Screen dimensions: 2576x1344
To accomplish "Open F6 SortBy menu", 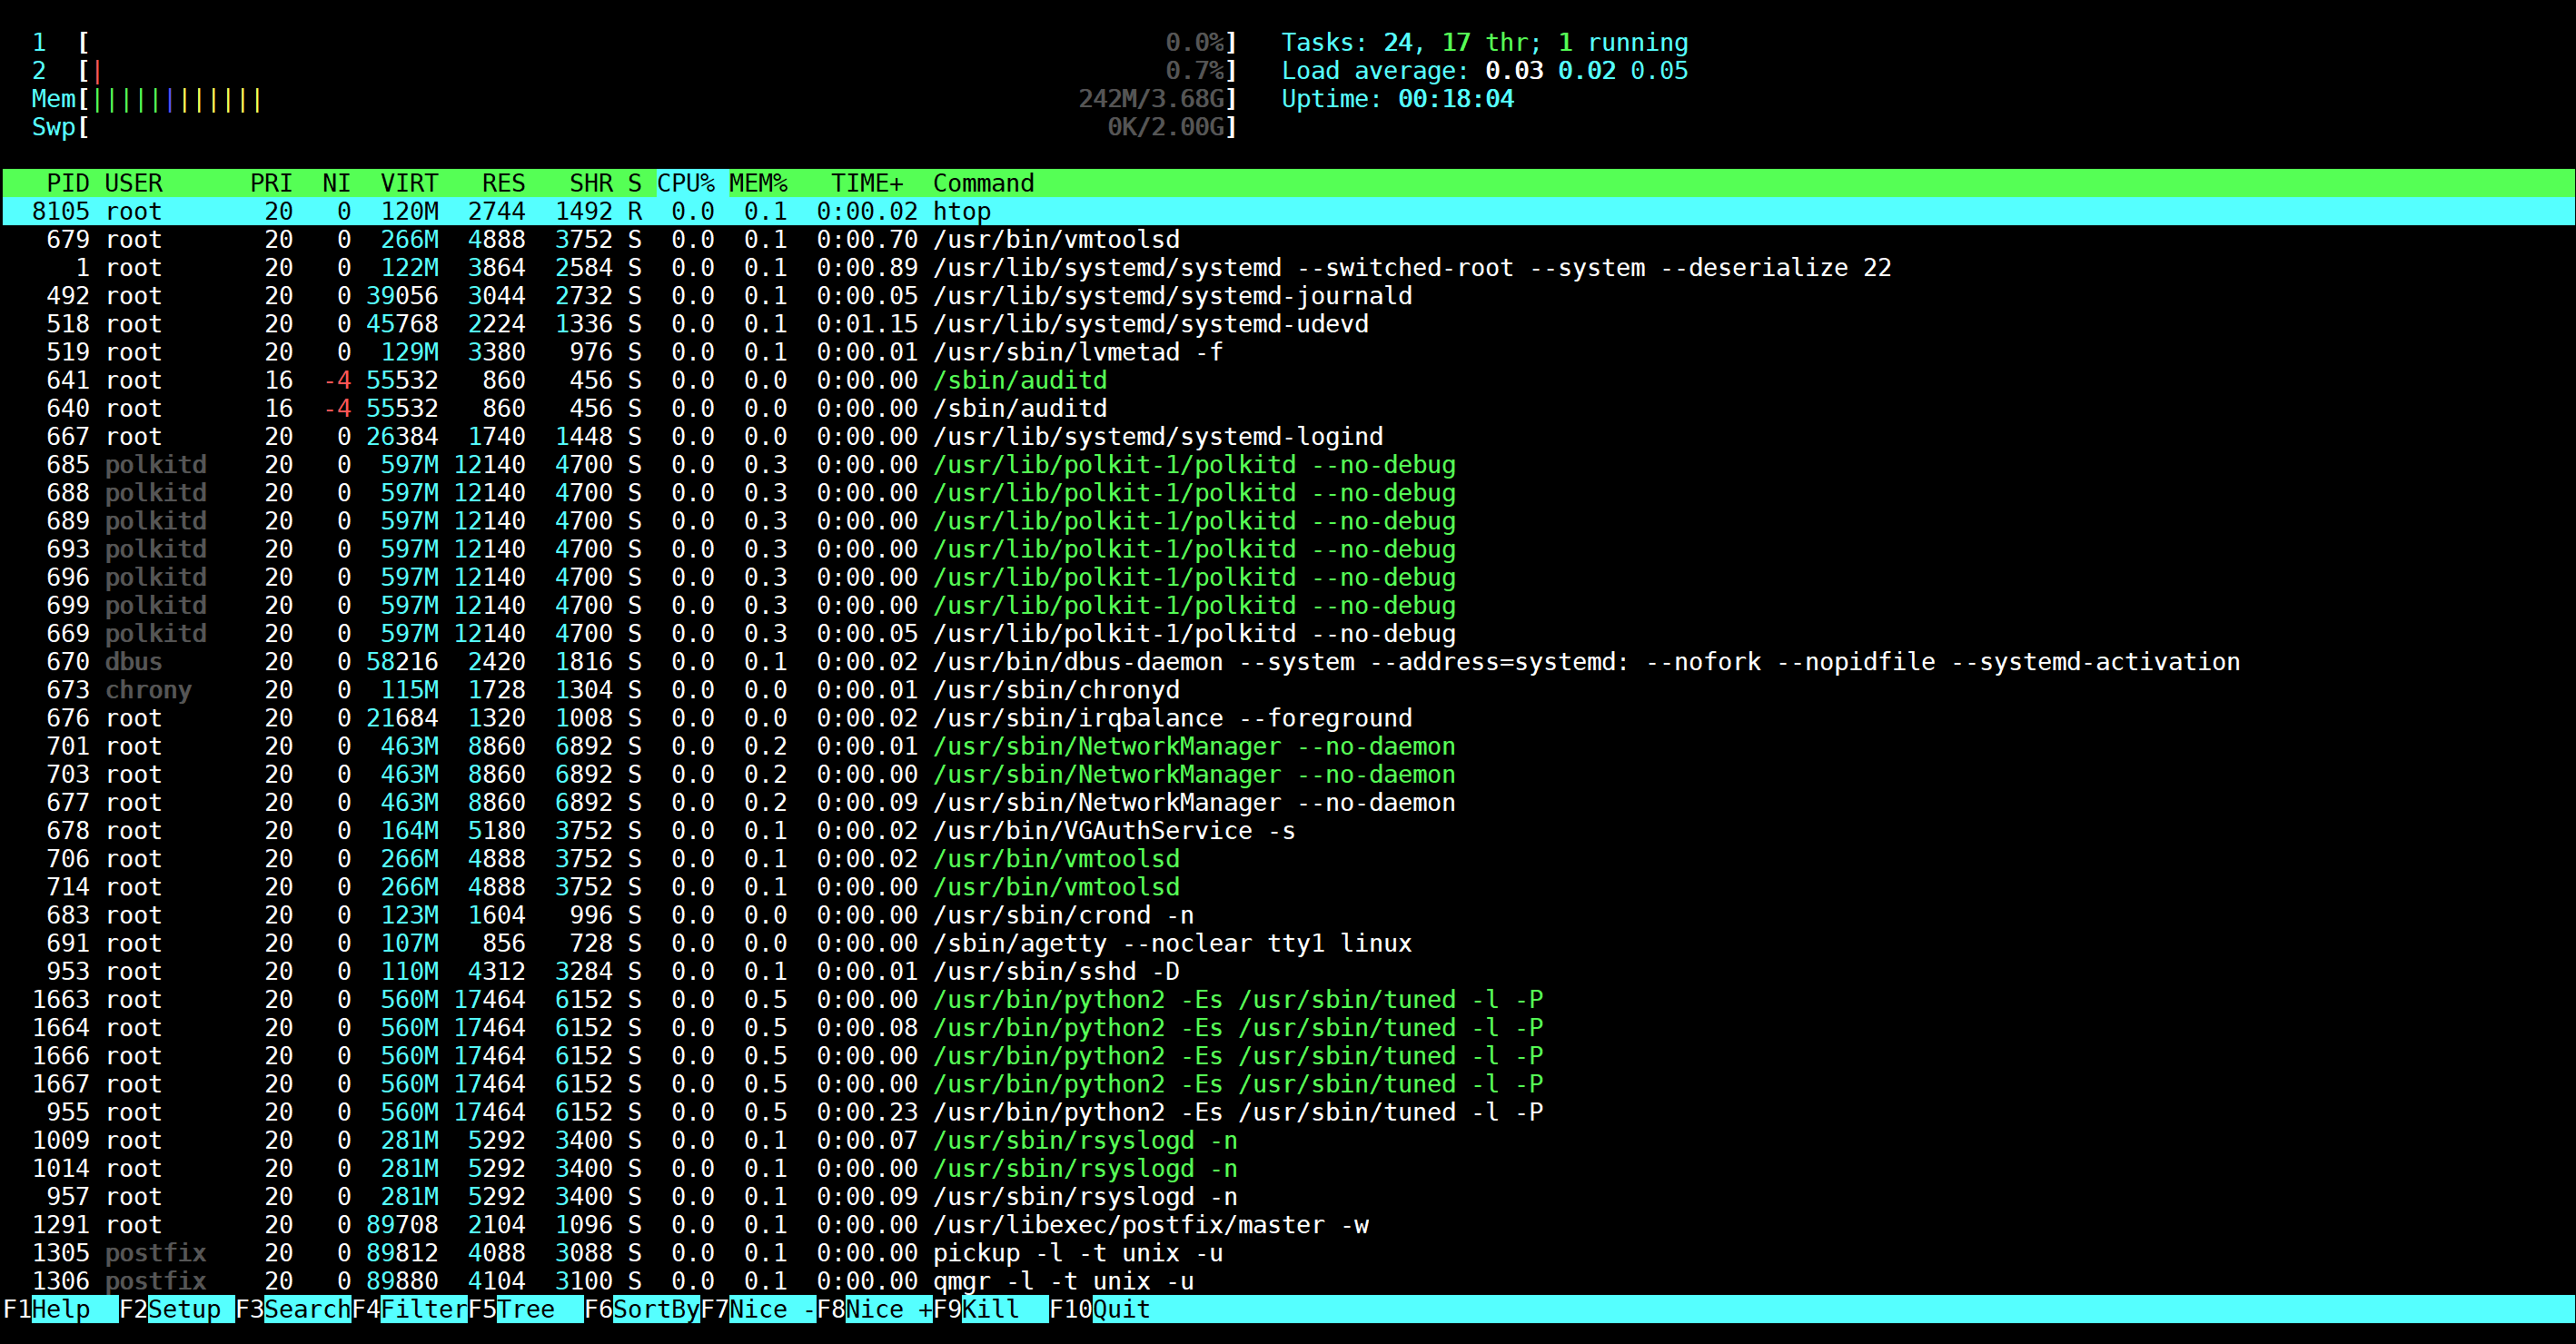I will pyautogui.click(x=655, y=1309).
